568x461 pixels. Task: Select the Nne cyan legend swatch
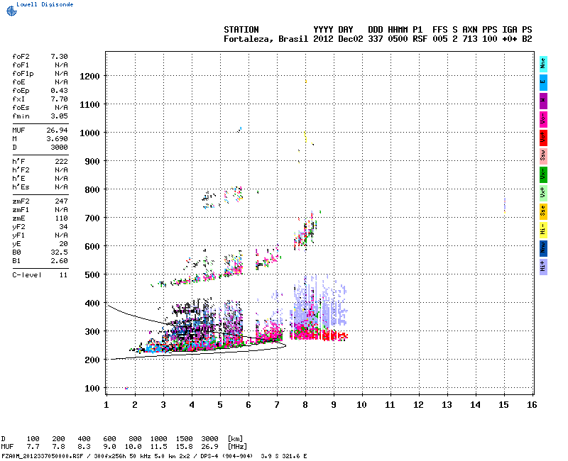[x=543, y=65]
